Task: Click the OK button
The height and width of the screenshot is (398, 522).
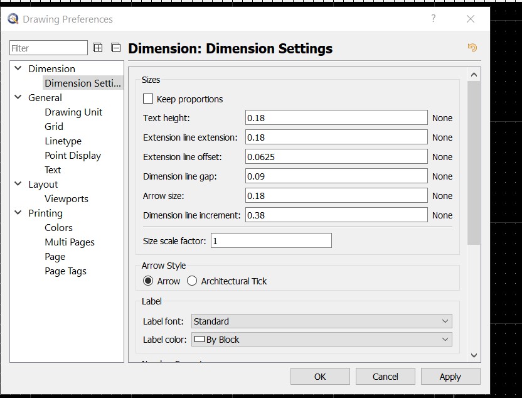Action: [320, 377]
